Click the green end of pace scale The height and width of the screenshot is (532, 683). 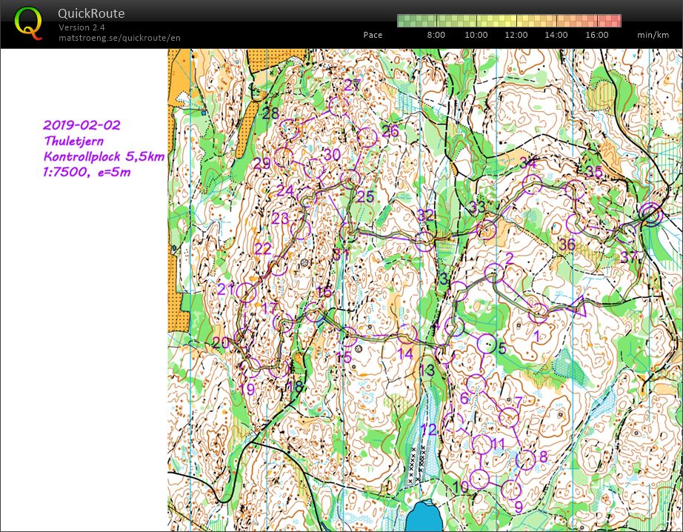point(404,21)
